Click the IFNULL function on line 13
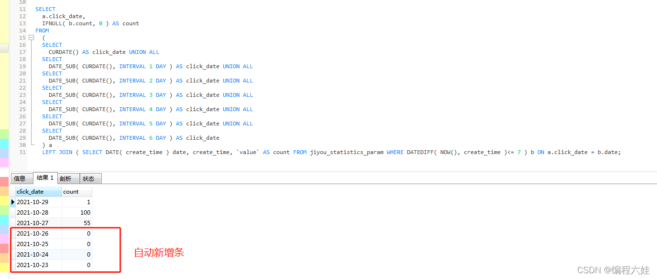Screen dimensions: 657x279 coord(52,23)
